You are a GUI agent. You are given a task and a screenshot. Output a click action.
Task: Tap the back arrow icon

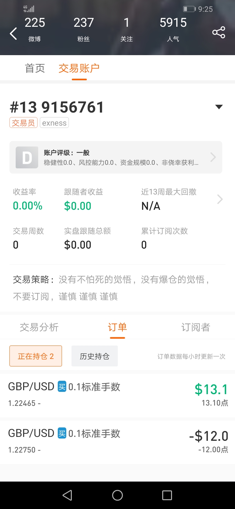[x=13, y=34]
